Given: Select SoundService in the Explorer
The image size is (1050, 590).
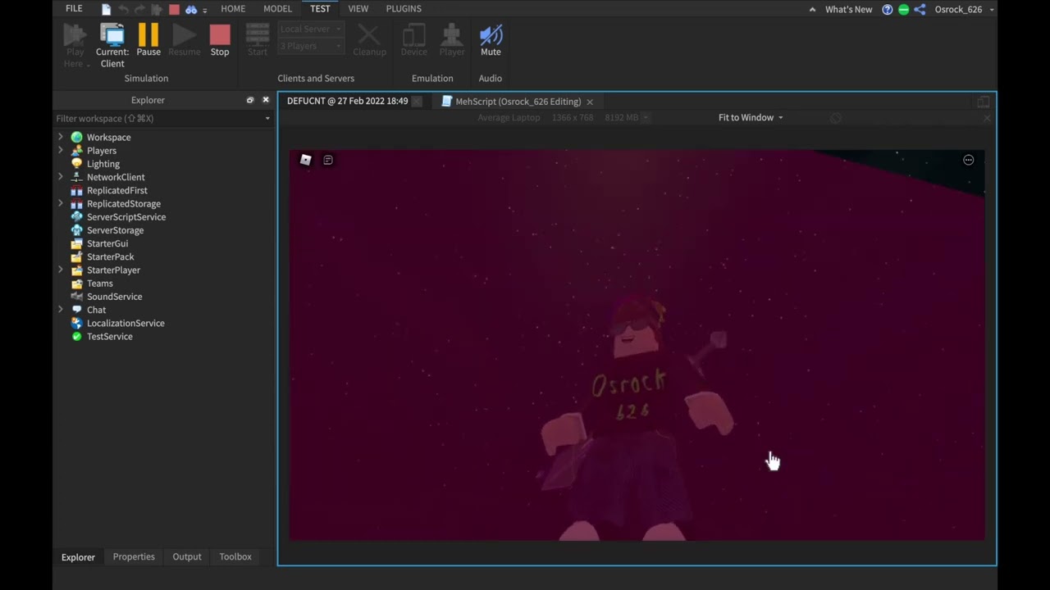Looking at the screenshot, I should pos(114,297).
